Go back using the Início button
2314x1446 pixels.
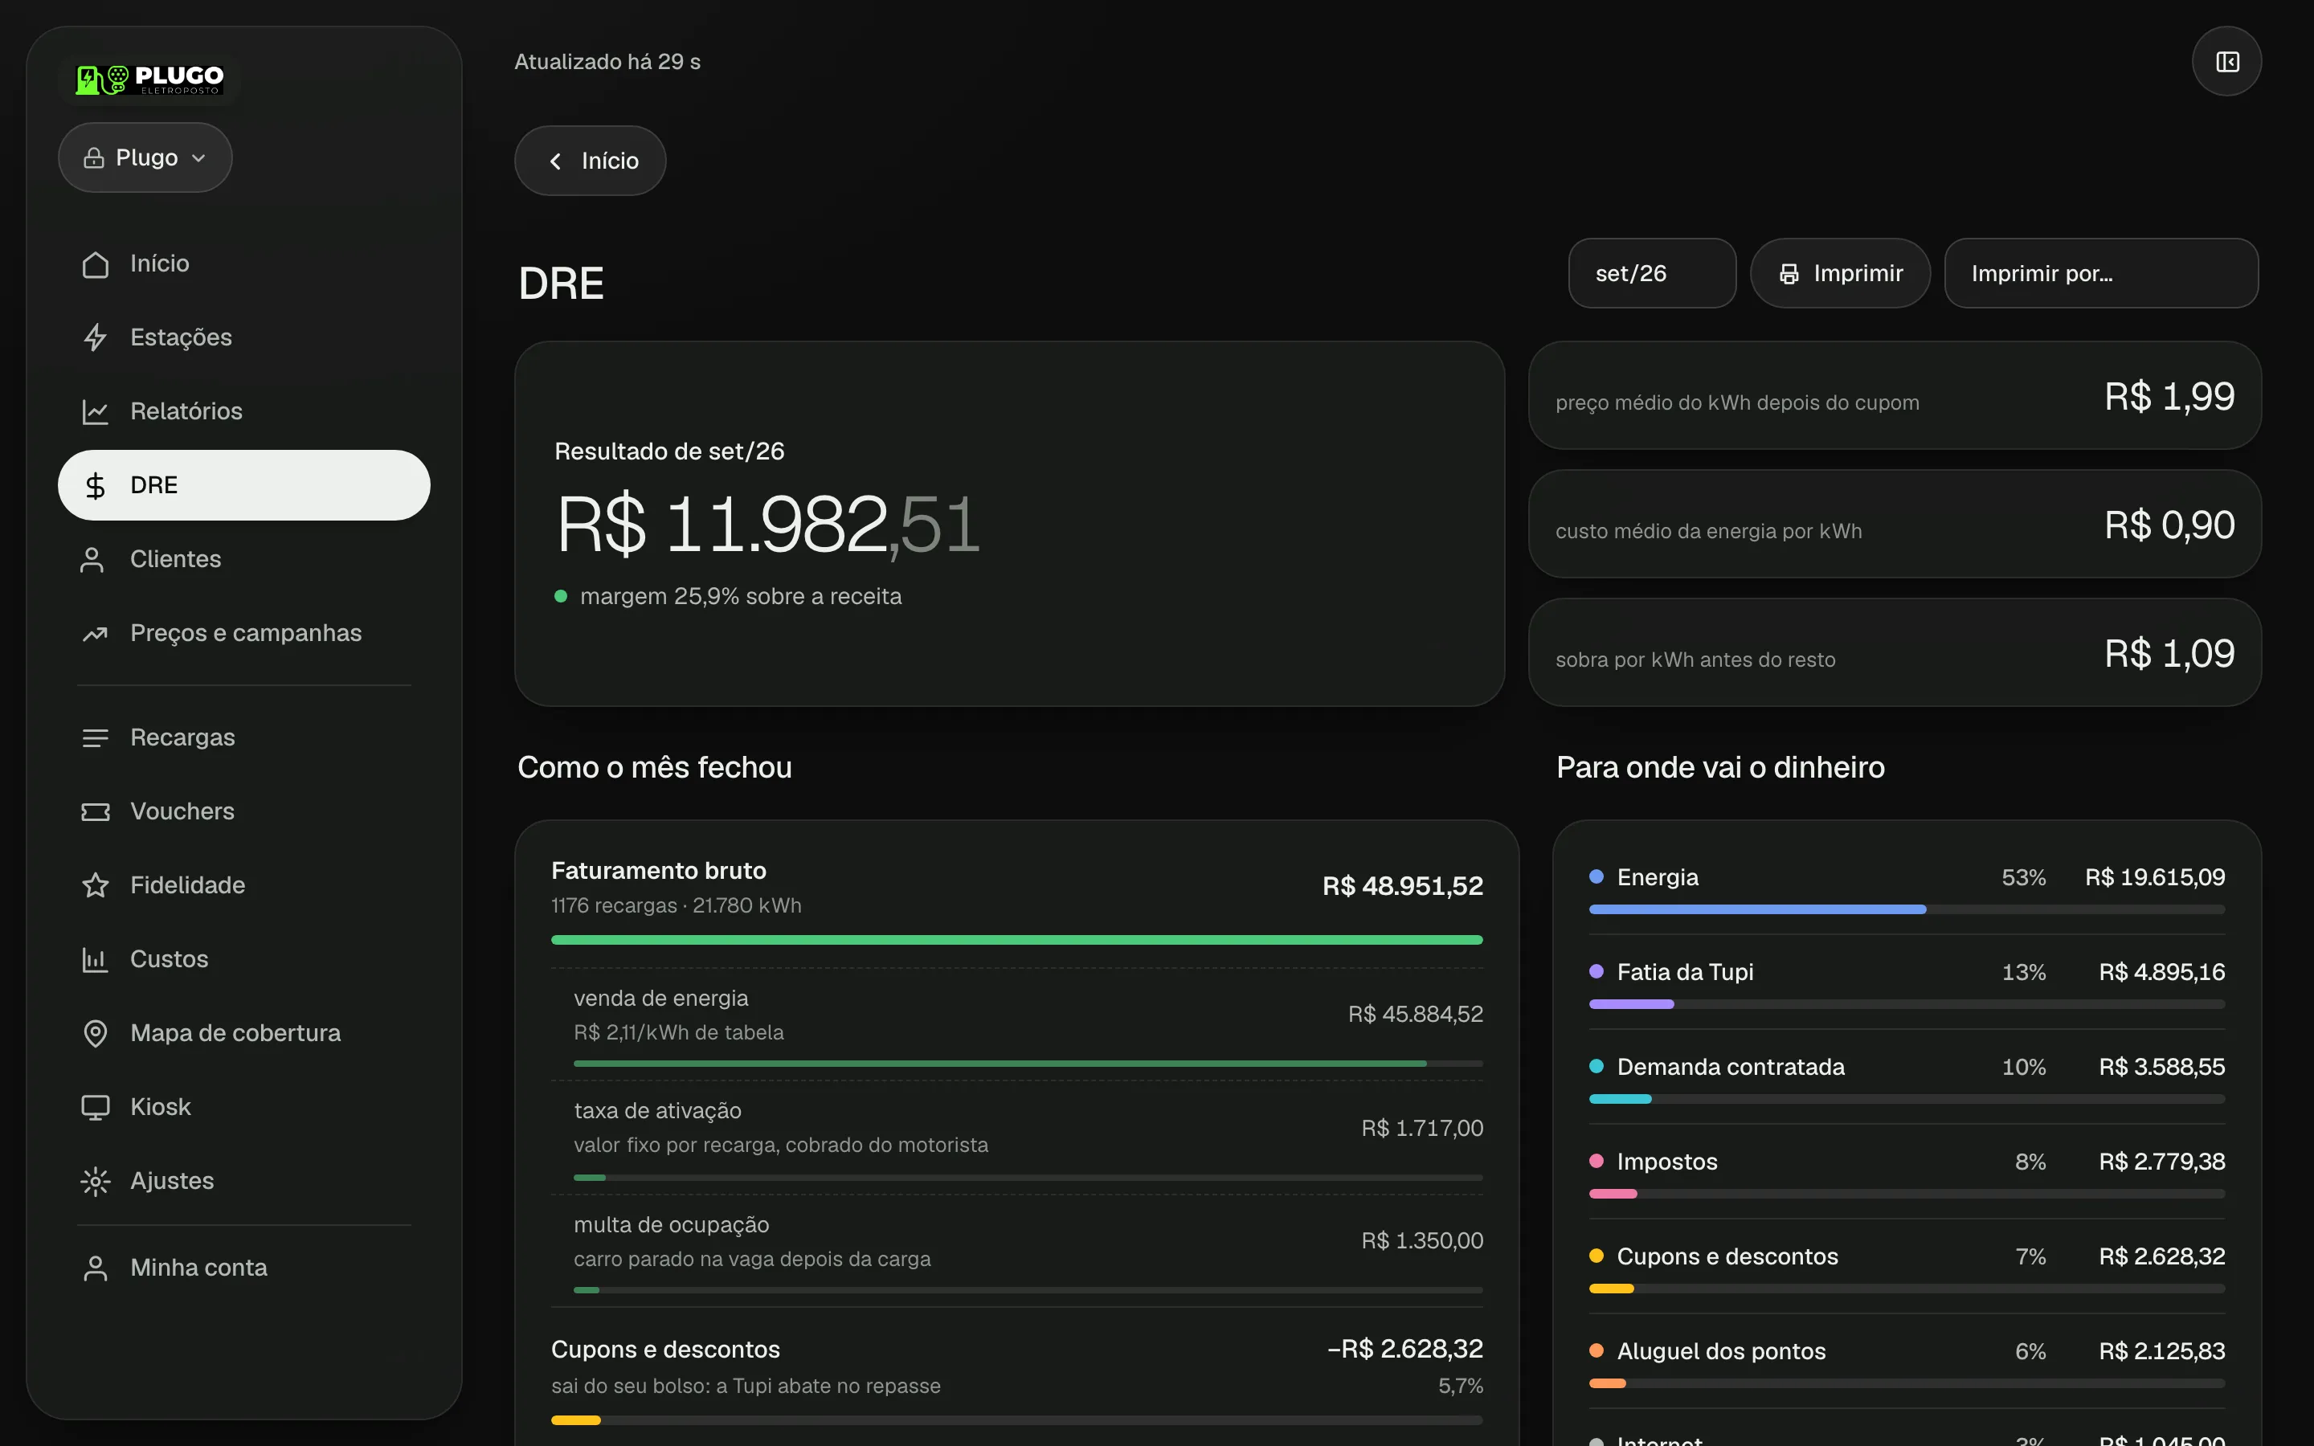click(x=590, y=161)
